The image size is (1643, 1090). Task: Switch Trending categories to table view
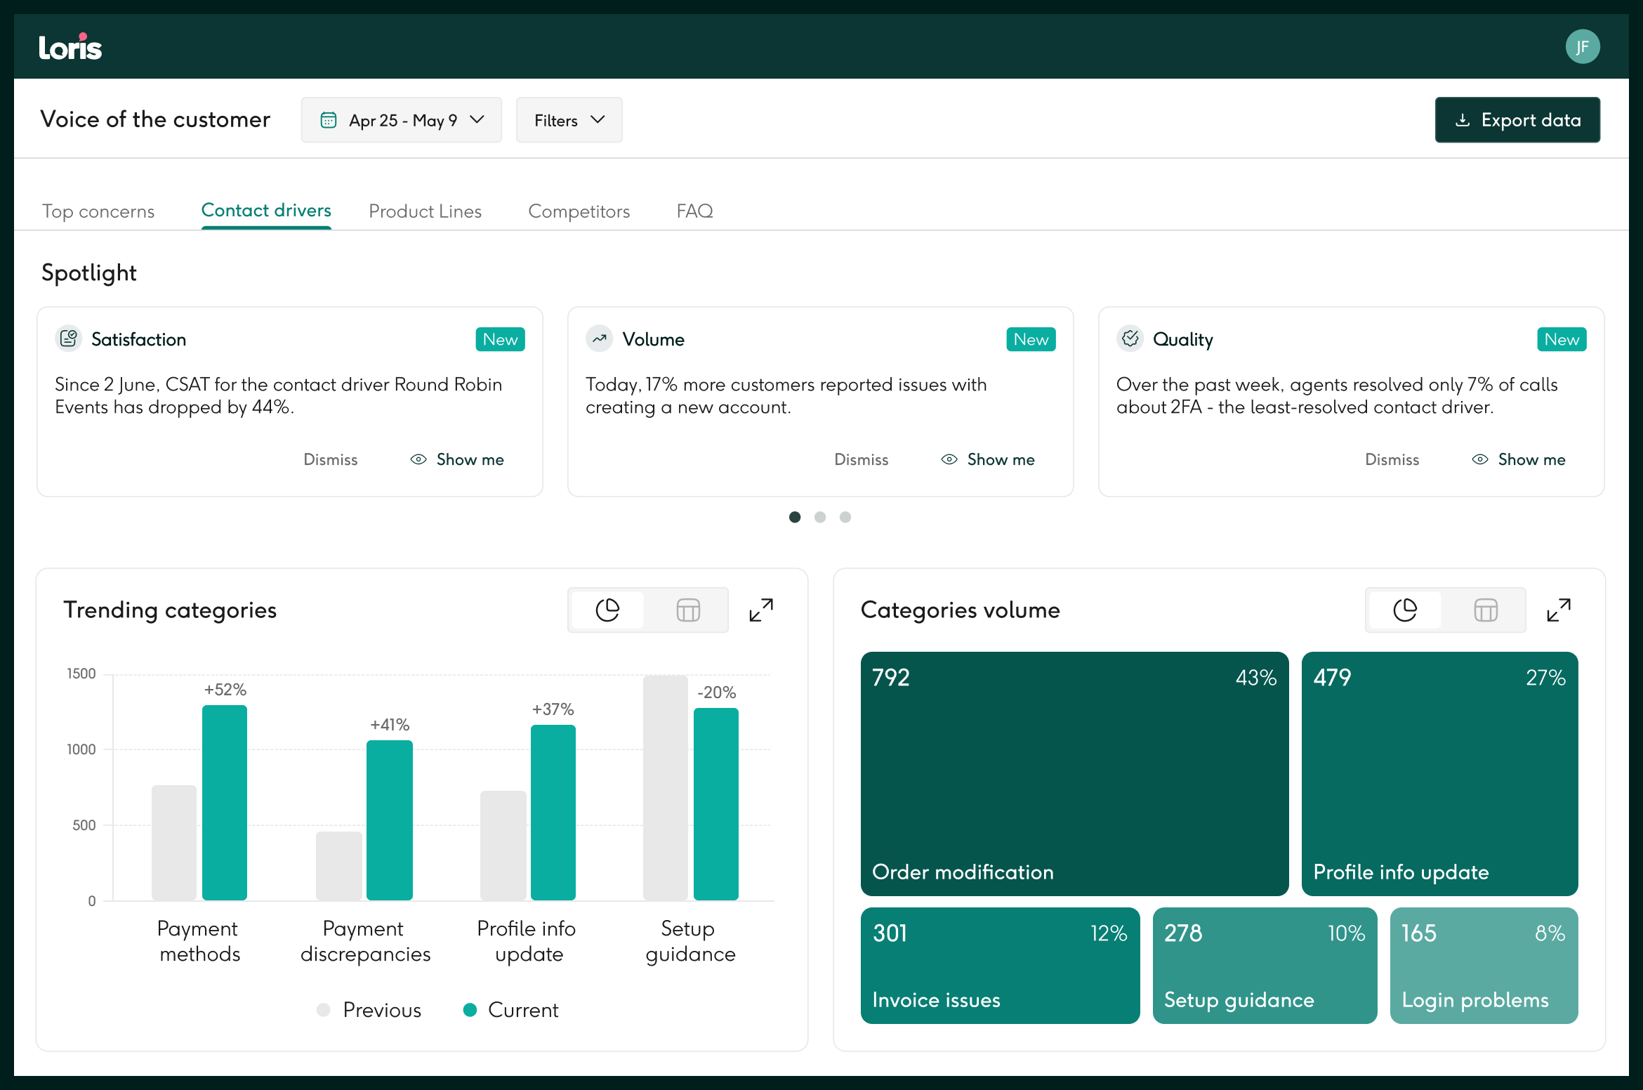pyautogui.click(x=687, y=610)
